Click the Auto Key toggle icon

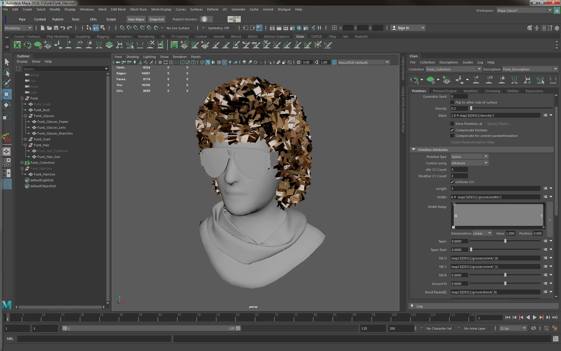pyautogui.click(x=546, y=328)
